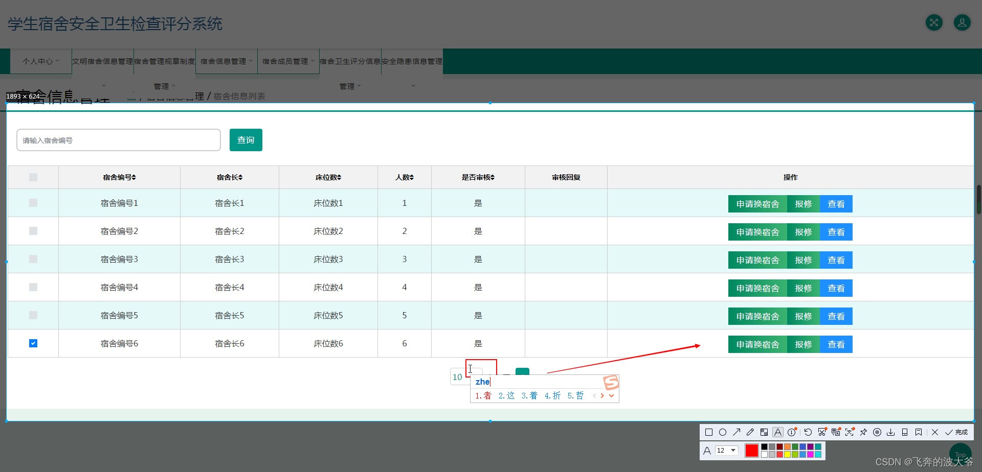Pick the current red color swatch
The height and width of the screenshot is (472, 982).
752,451
